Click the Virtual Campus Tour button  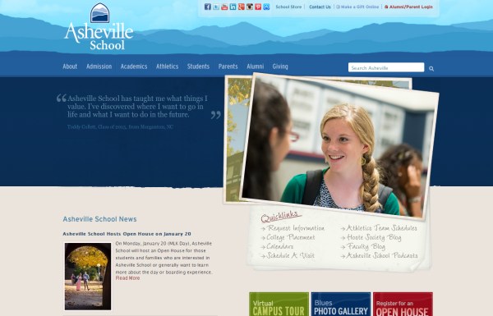coord(279,304)
